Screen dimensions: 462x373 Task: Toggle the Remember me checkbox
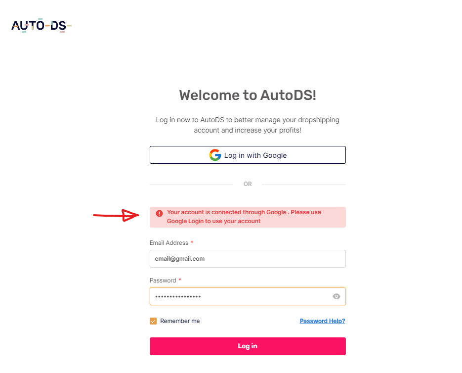[x=153, y=321]
